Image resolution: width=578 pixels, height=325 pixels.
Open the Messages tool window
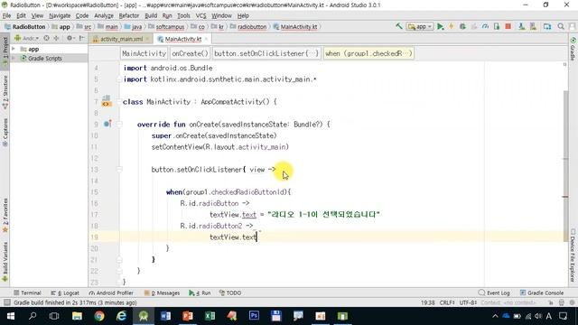coord(162,292)
